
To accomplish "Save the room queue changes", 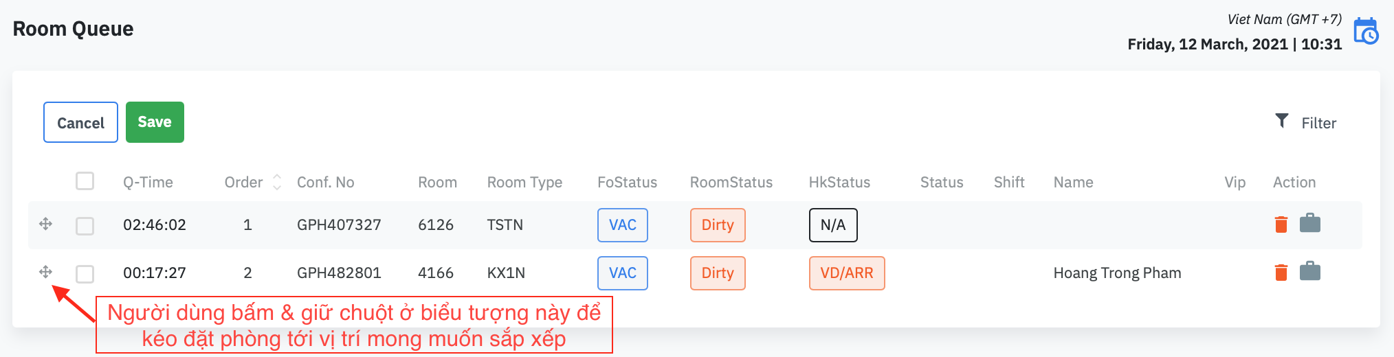I will click(155, 122).
